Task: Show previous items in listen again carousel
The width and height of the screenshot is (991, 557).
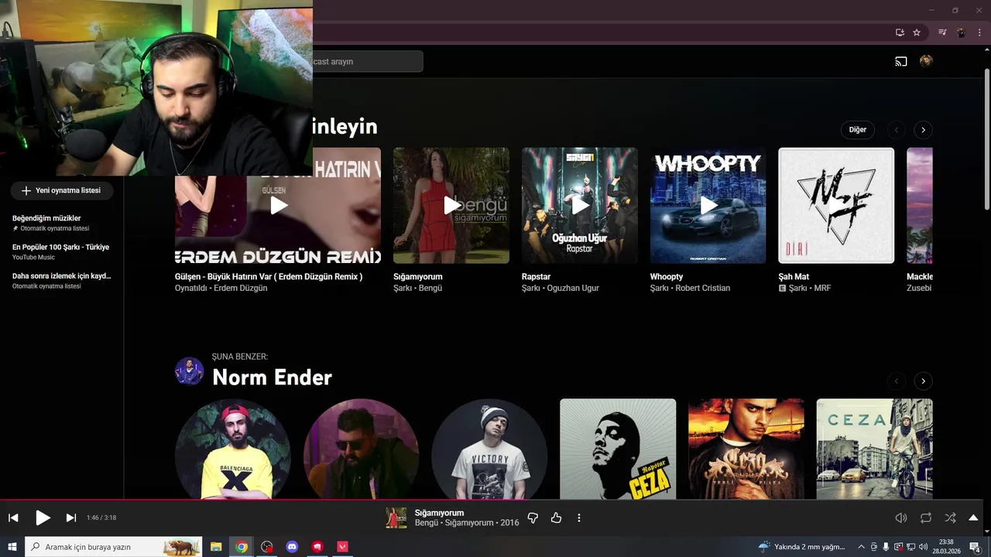Action: (897, 130)
